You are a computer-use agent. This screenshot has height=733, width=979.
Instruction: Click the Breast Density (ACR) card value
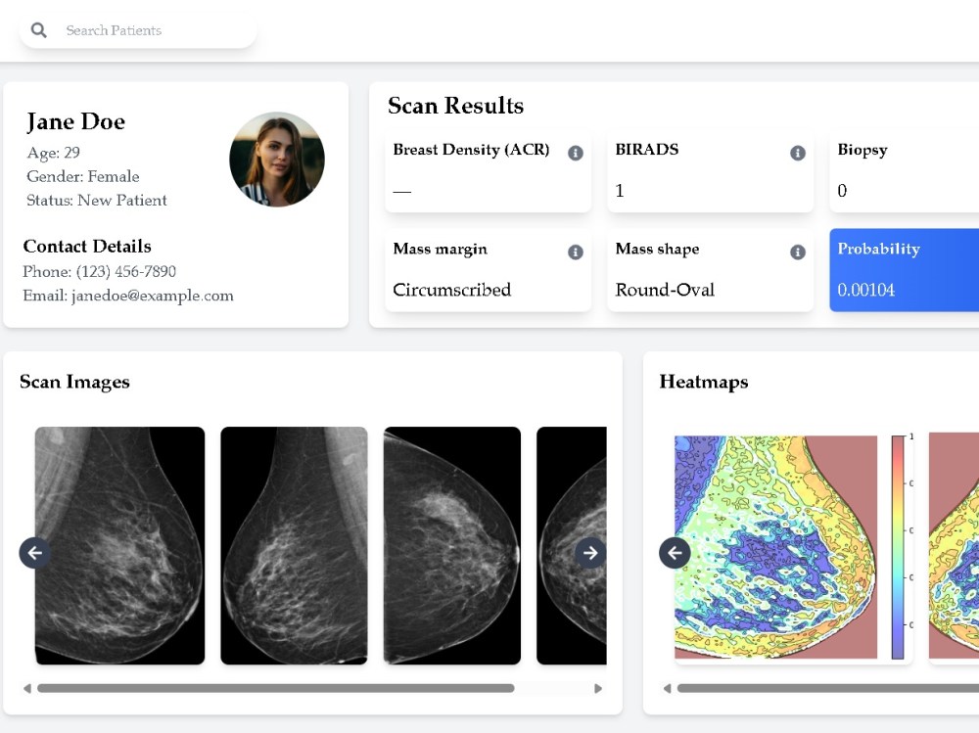click(402, 191)
